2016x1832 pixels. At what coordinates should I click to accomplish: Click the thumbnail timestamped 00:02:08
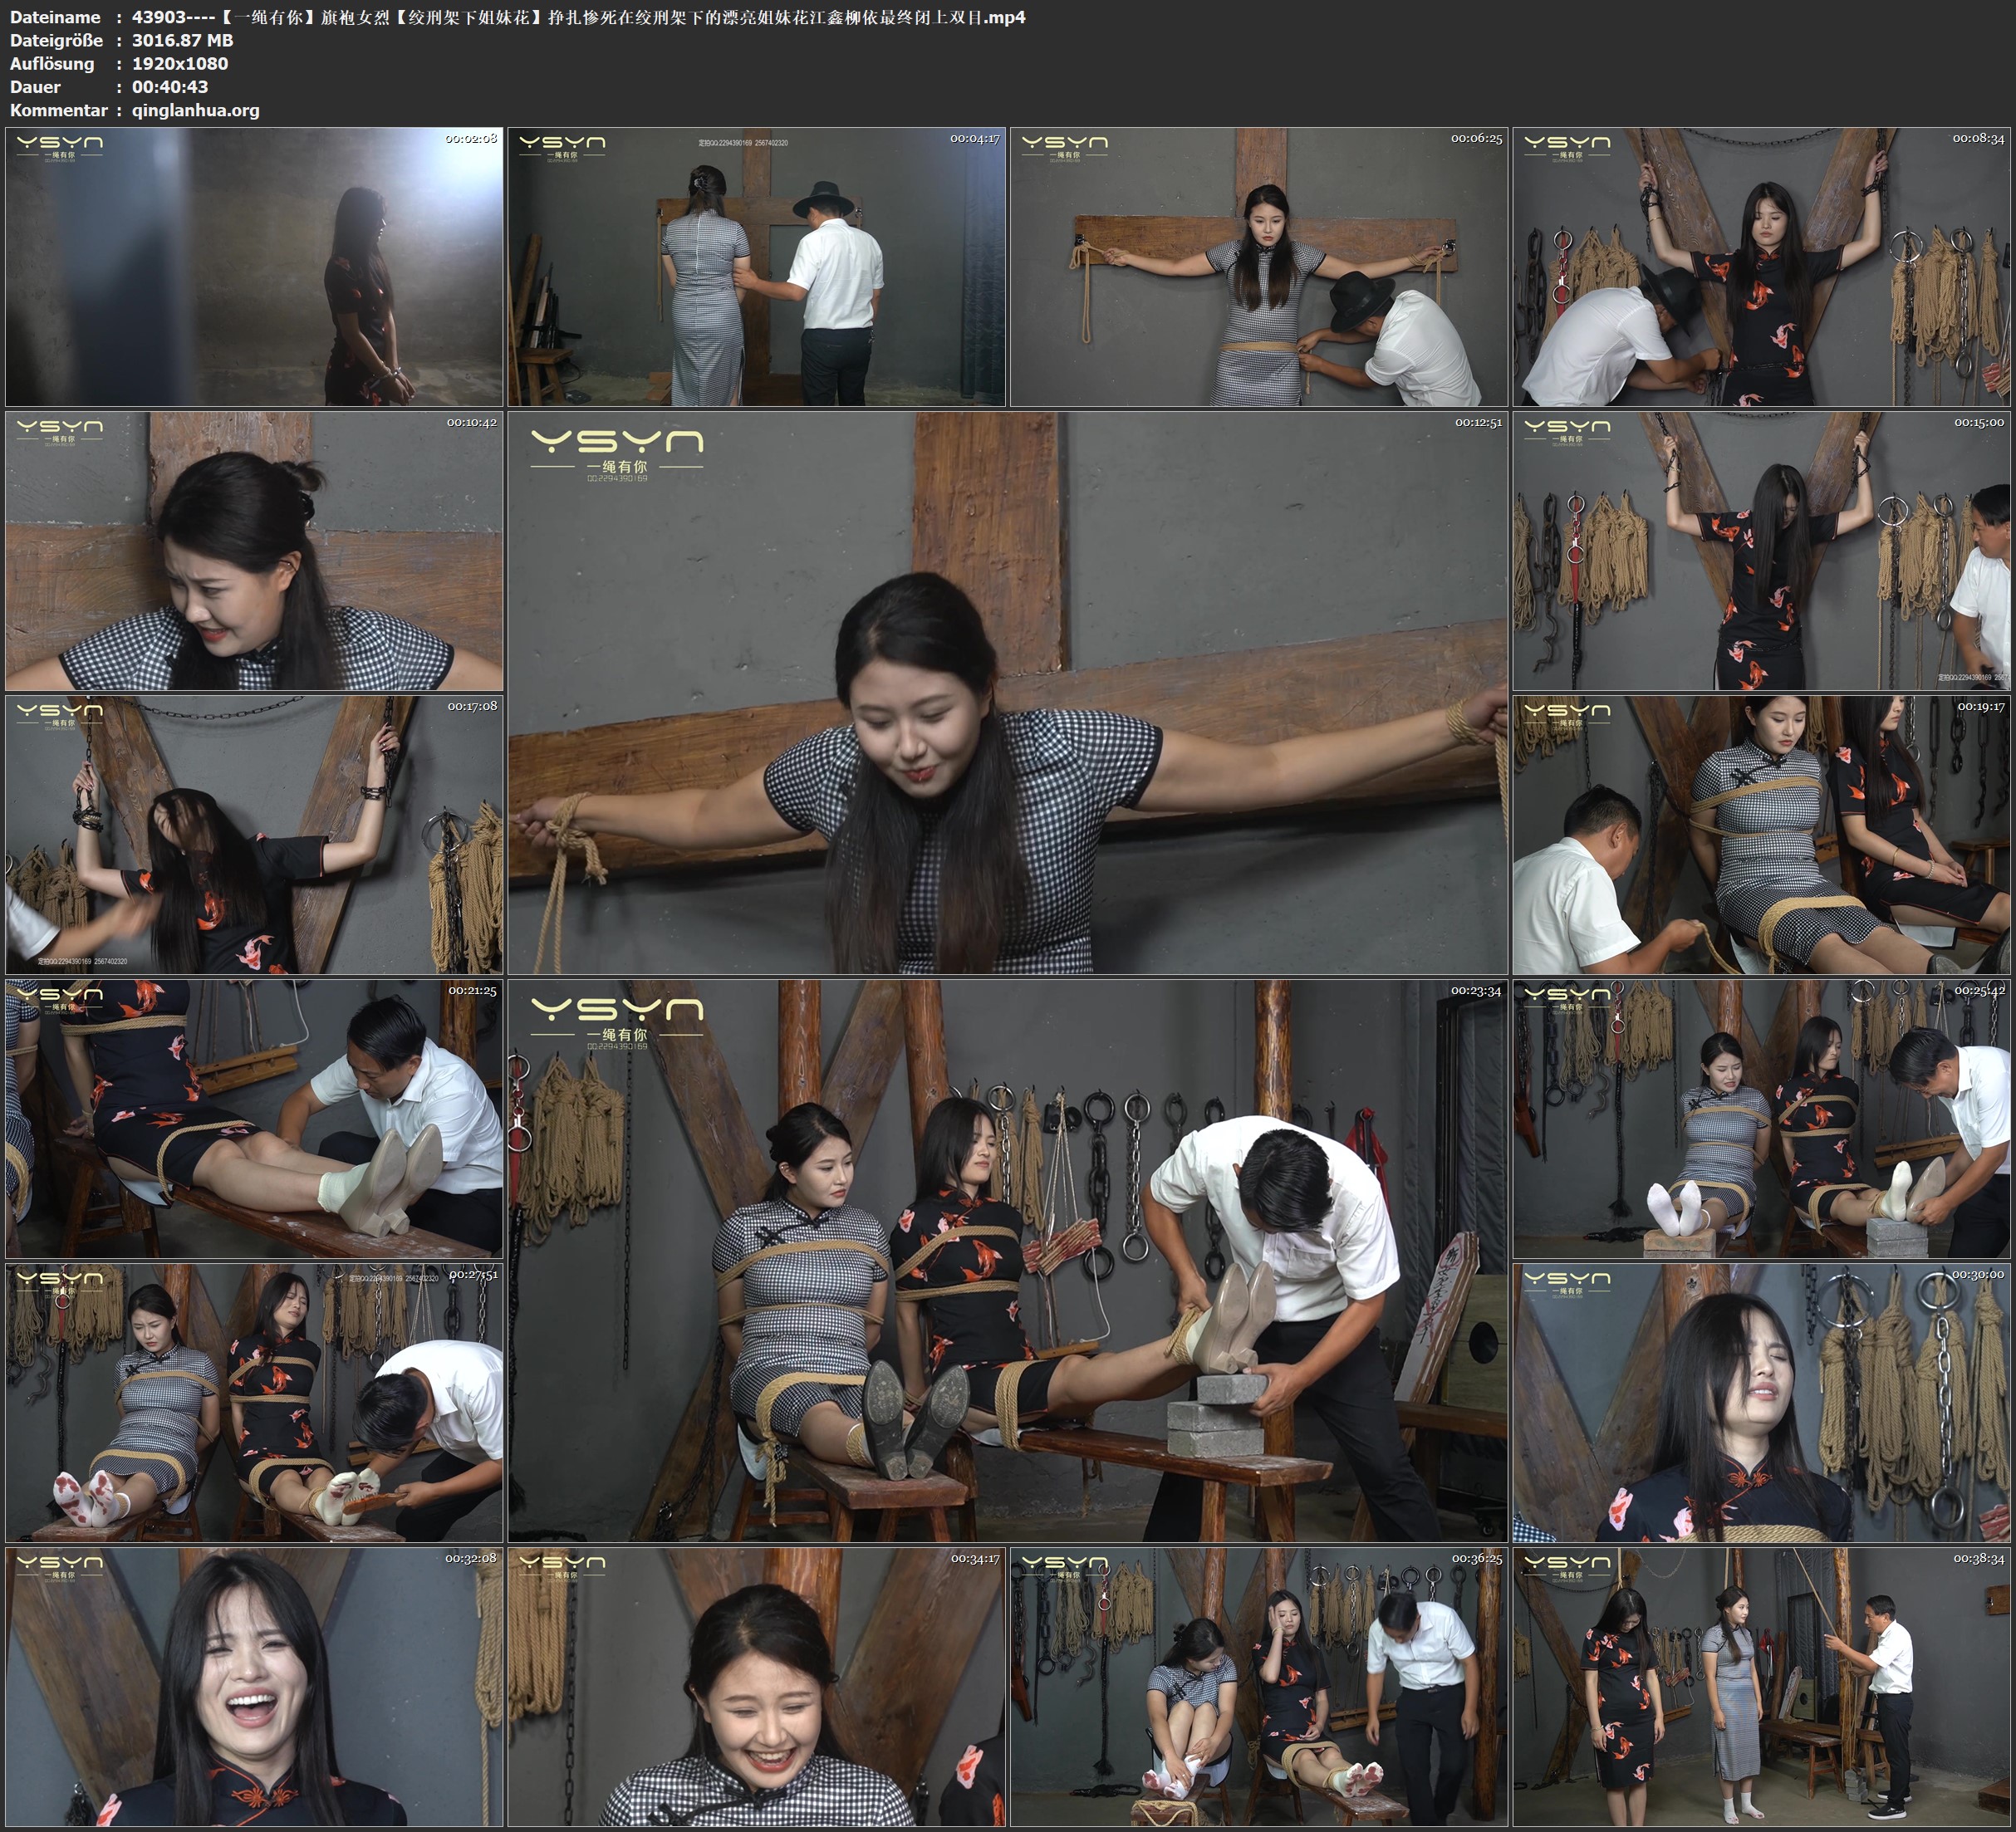click(254, 266)
